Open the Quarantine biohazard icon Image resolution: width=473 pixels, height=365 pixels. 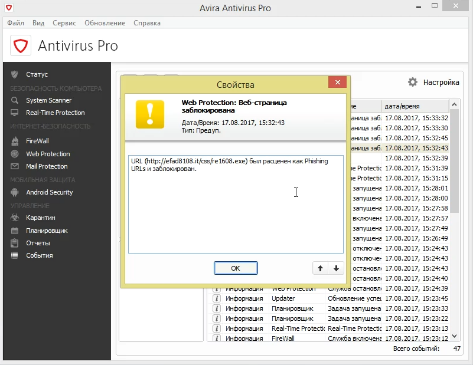[15, 218]
